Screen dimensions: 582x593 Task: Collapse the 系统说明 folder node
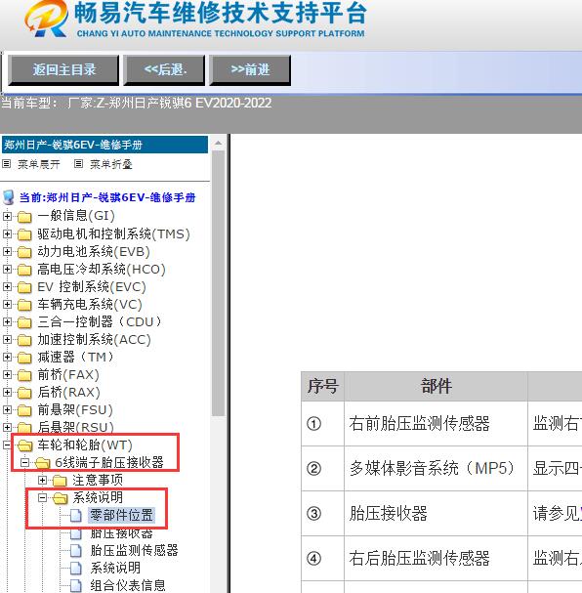(42, 497)
